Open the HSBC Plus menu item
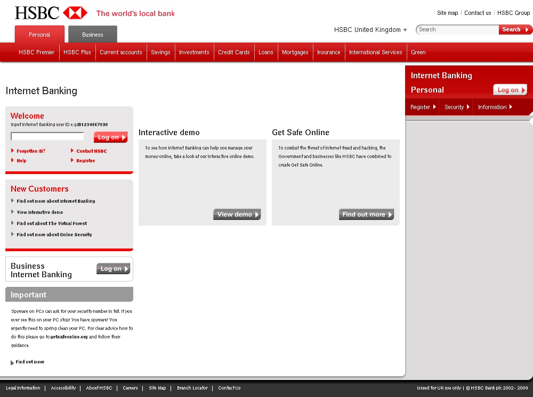Viewport: 533px width, 397px height. tap(77, 52)
